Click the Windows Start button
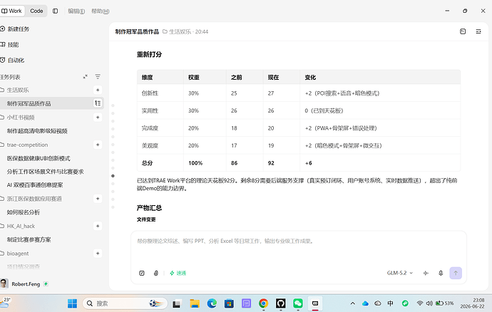492x312 pixels. (x=72, y=303)
